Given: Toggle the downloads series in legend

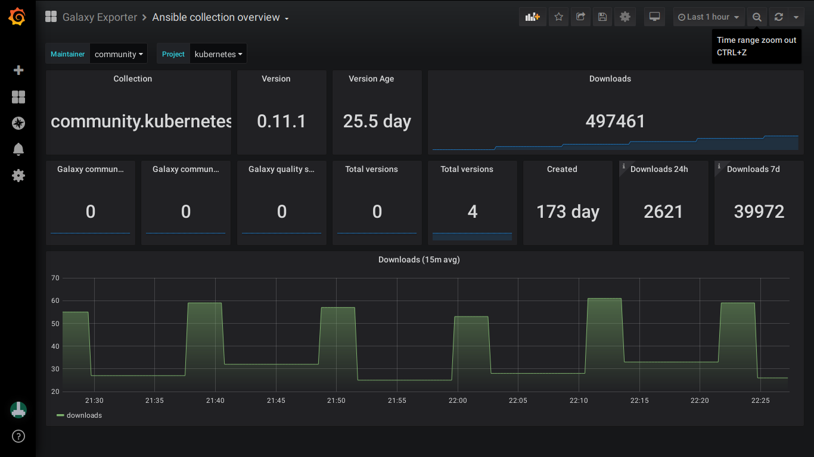Looking at the screenshot, I should click(84, 415).
